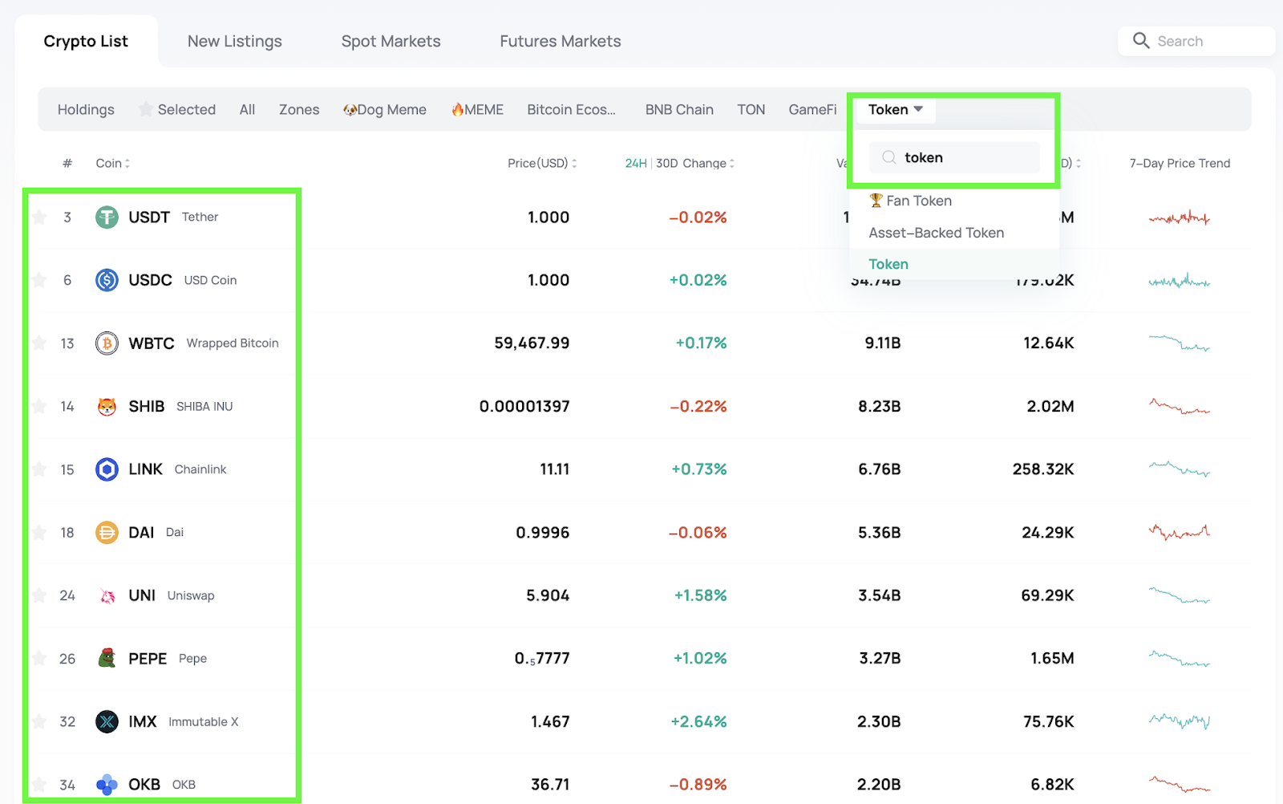The height and width of the screenshot is (804, 1283).
Task: Star the IMX row
Action: 39,721
